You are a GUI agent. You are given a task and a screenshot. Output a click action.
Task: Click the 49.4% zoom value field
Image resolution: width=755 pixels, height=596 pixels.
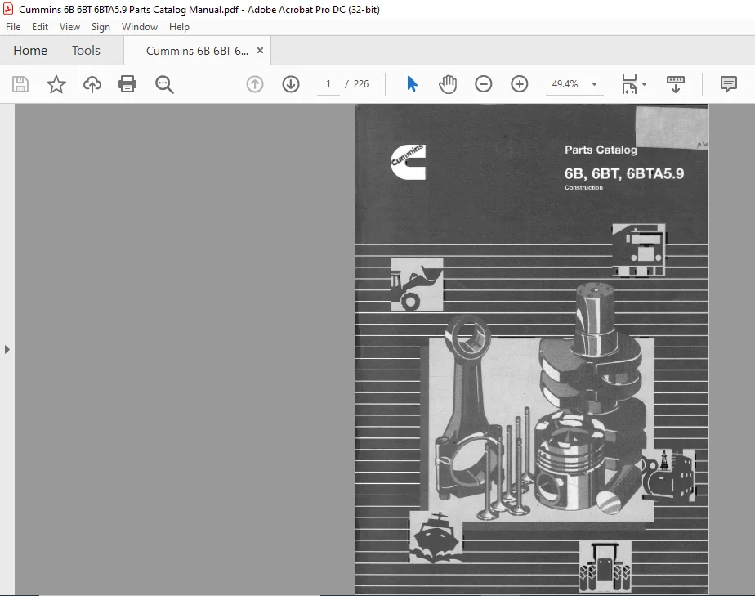[565, 84]
